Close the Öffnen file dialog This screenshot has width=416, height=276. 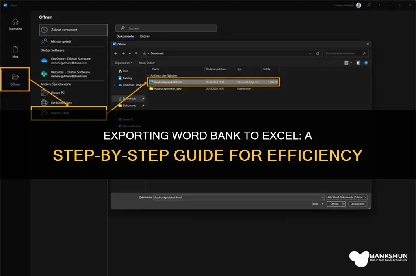point(368,44)
